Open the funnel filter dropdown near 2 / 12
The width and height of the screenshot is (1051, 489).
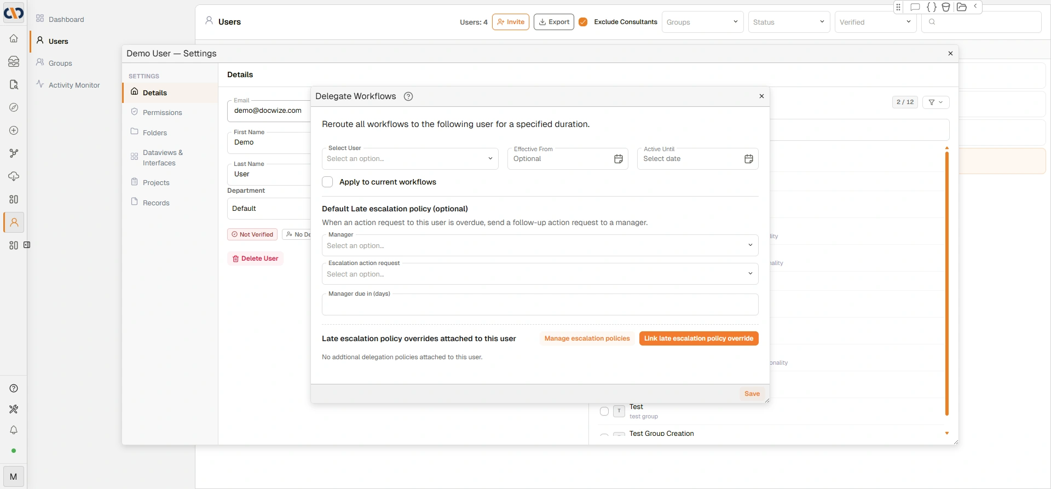tap(935, 102)
